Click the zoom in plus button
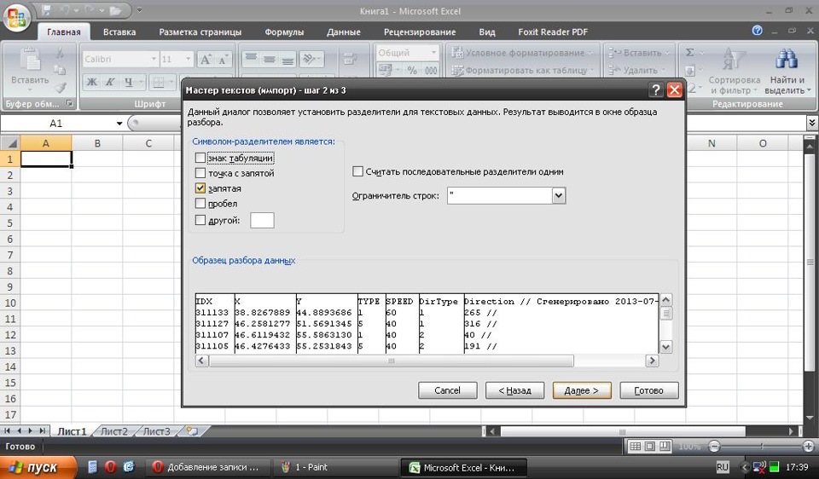 point(809,446)
